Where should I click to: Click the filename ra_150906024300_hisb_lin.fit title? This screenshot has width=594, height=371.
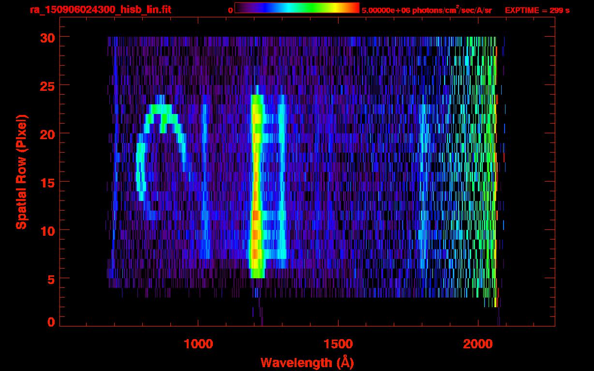100,10
